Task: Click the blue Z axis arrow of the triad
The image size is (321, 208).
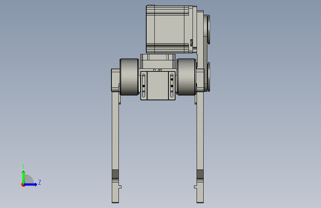Action: [31, 184]
